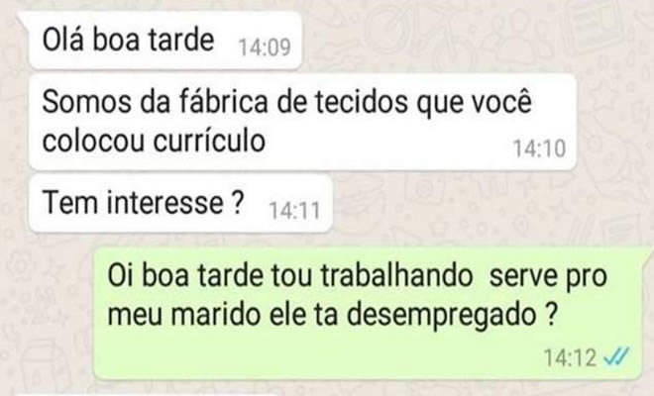Tap the 14:12 timestamp on sent message
The height and width of the screenshot is (396, 654).
tap(570, 357)
